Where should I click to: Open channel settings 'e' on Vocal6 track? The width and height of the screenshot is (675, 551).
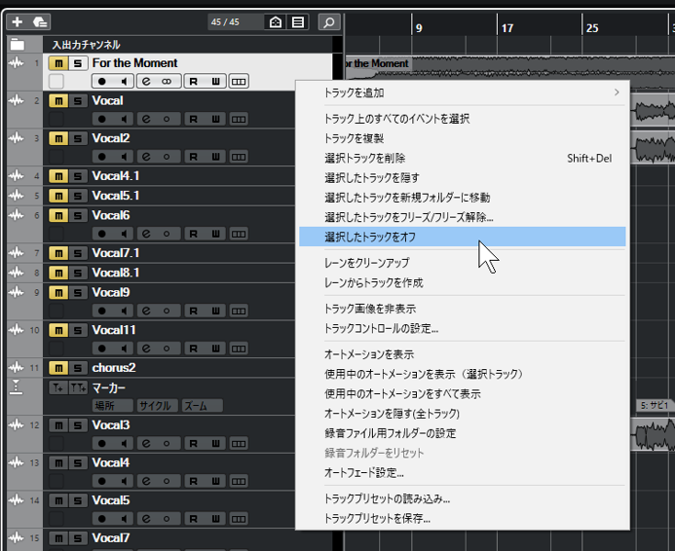click(x=146, y=234)
